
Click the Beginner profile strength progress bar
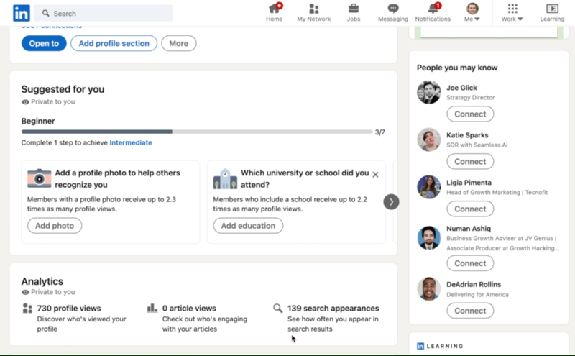(x=197, y=132)
